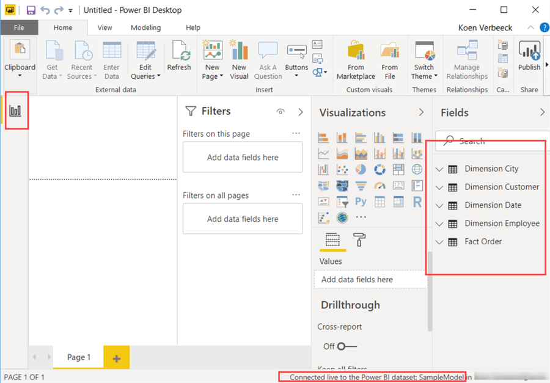550x383 pixels.
Task: Insert an image from the ribbon
Action: pos(317,58)
